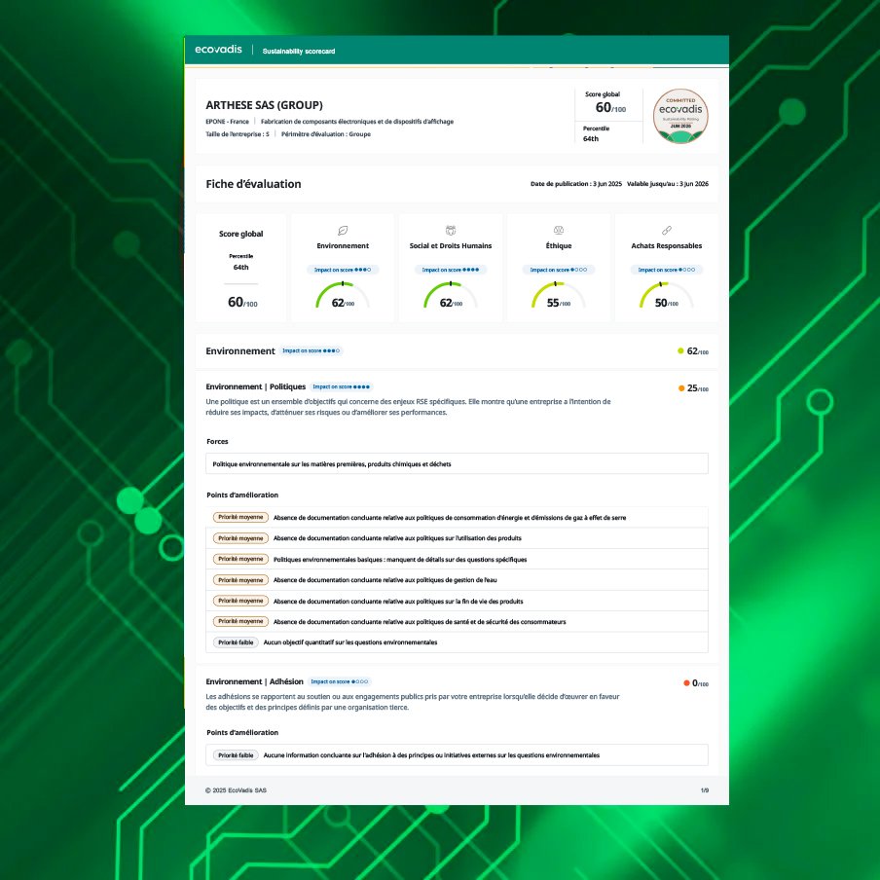Expand the Environnement | Adhésion section title
The image size is (880, 880).
[255, 681]
